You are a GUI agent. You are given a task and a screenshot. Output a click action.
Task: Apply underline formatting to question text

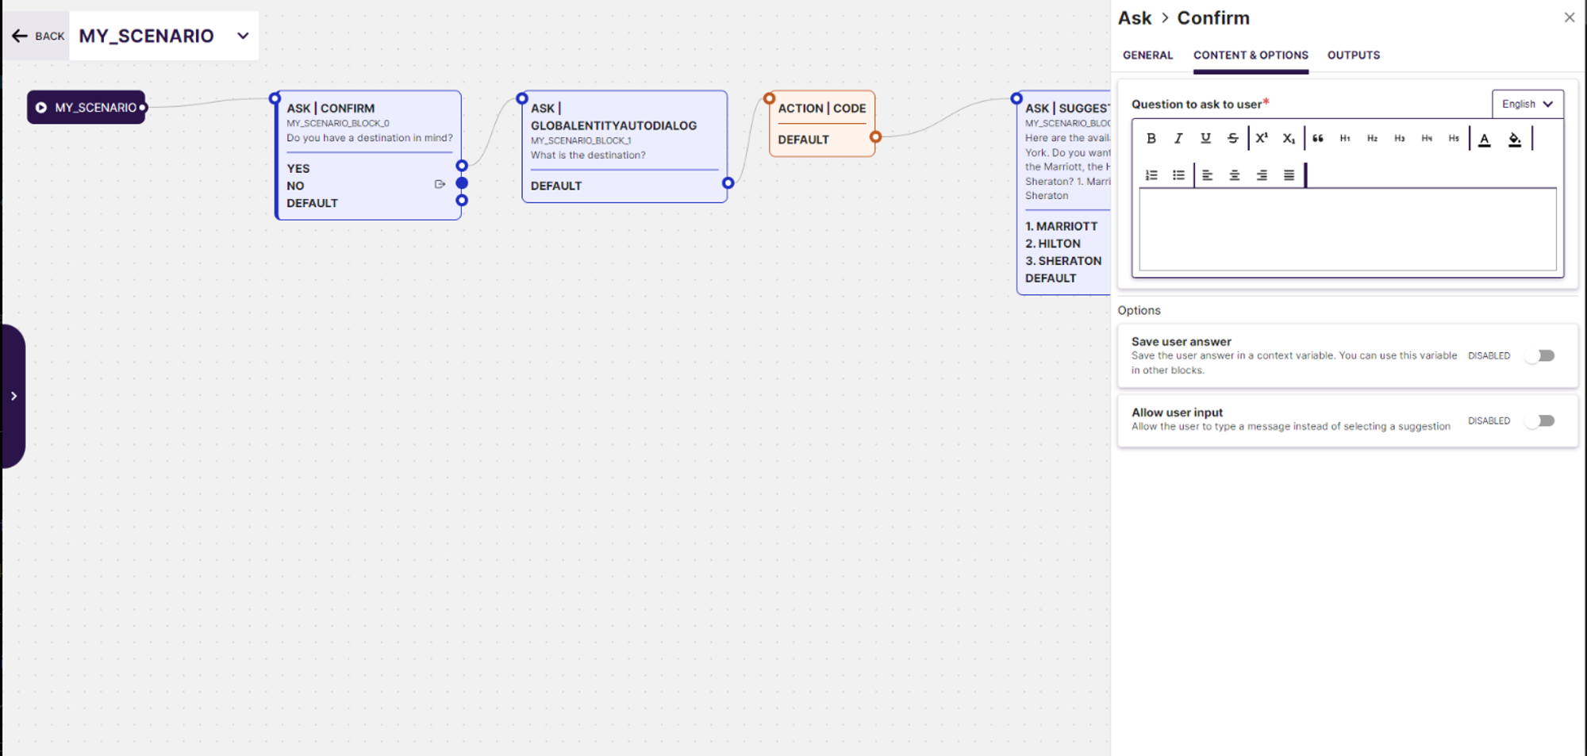(x=1205, y=138)
